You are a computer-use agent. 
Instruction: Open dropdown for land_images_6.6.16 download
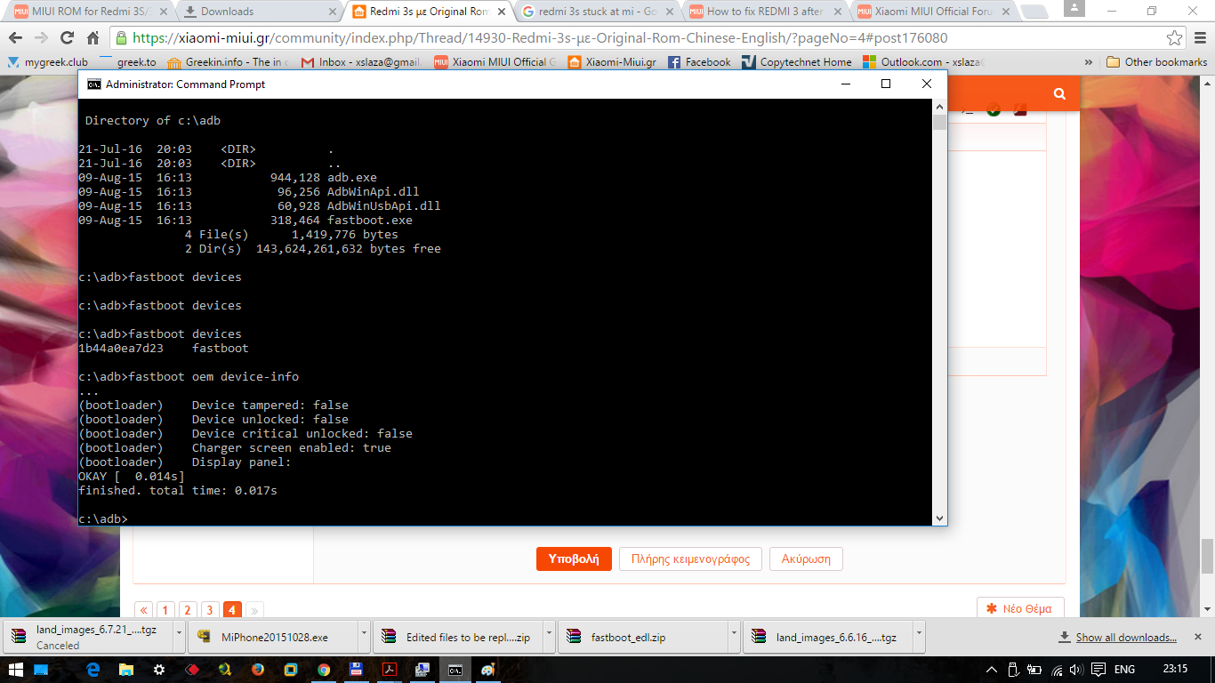(918, 637)
